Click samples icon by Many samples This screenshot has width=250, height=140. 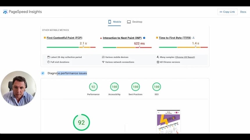[x=158, y=57]
